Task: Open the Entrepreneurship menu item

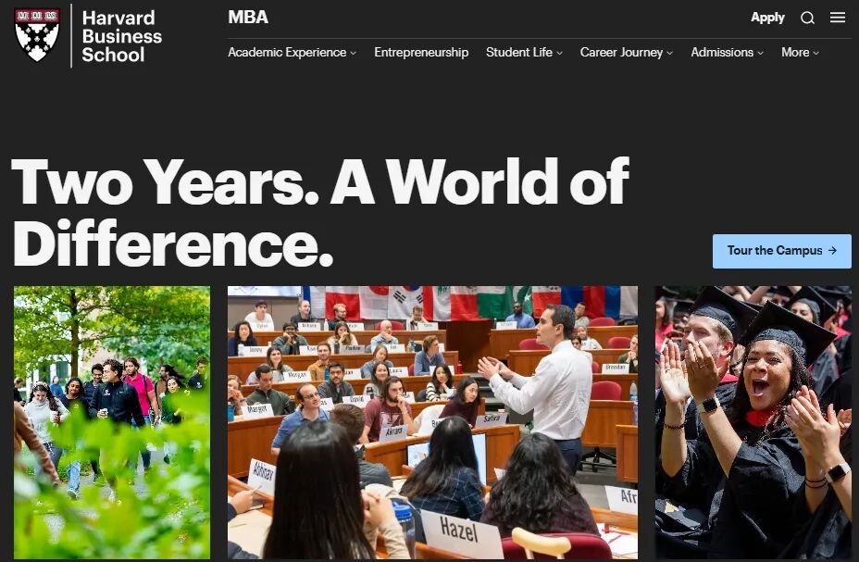Action: (x=421, y=53)
